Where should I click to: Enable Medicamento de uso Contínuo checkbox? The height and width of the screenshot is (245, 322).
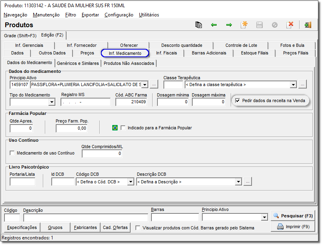point(12,153)
